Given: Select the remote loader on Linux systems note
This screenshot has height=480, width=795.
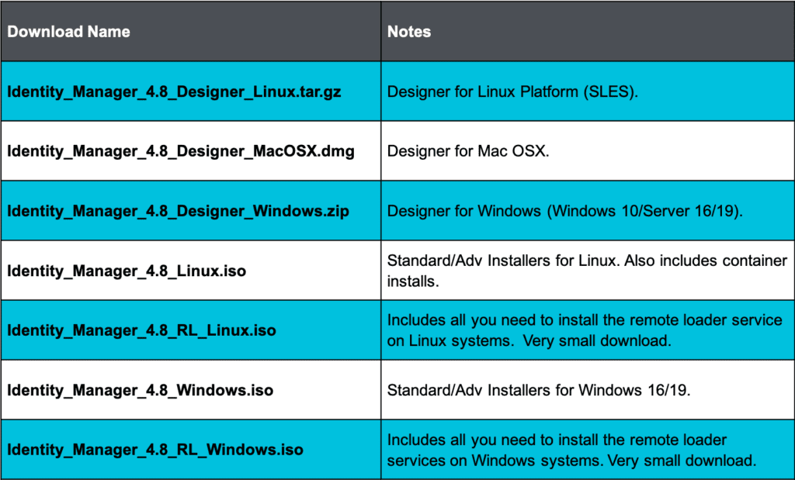Looking at the screenshot, I should click(584, 330).
